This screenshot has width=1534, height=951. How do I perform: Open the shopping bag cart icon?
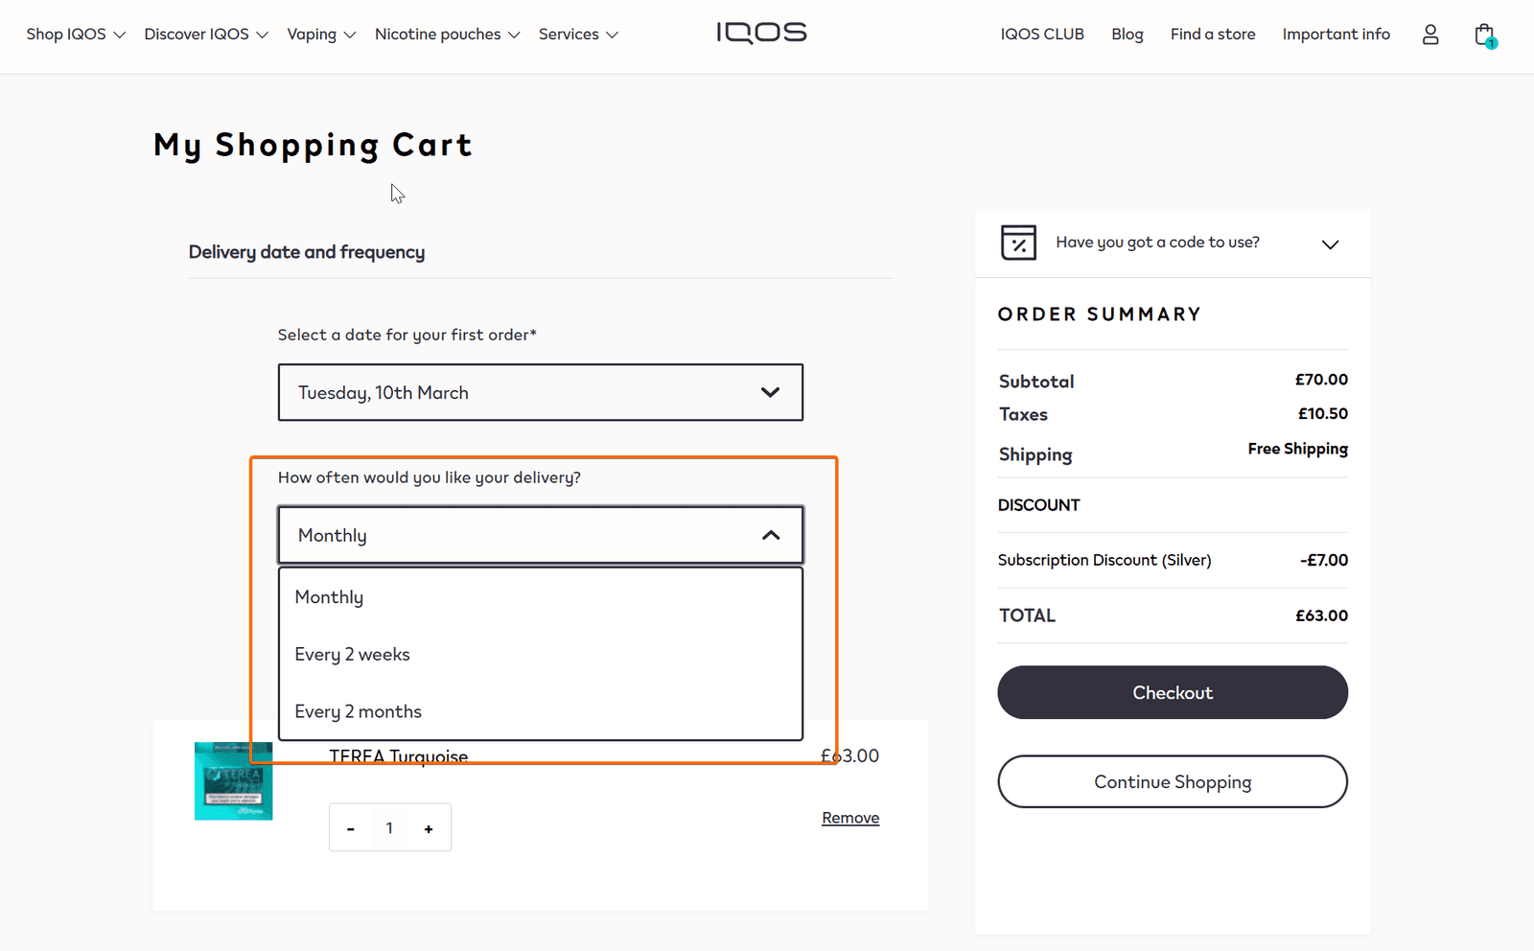pyautogui.click(x=1485, y=35)
